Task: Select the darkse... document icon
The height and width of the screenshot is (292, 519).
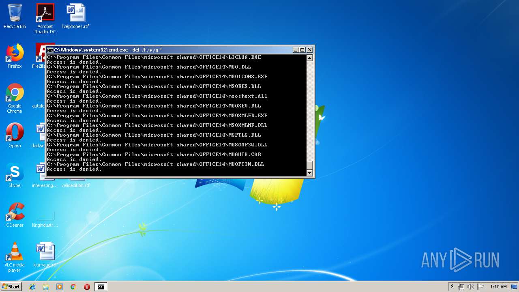Action: 39,135
